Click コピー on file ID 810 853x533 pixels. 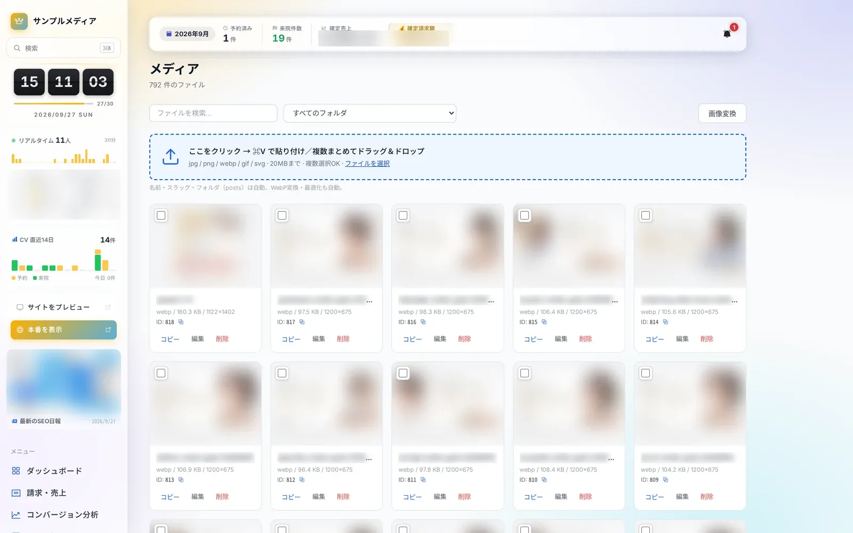(x=534, y=497)
